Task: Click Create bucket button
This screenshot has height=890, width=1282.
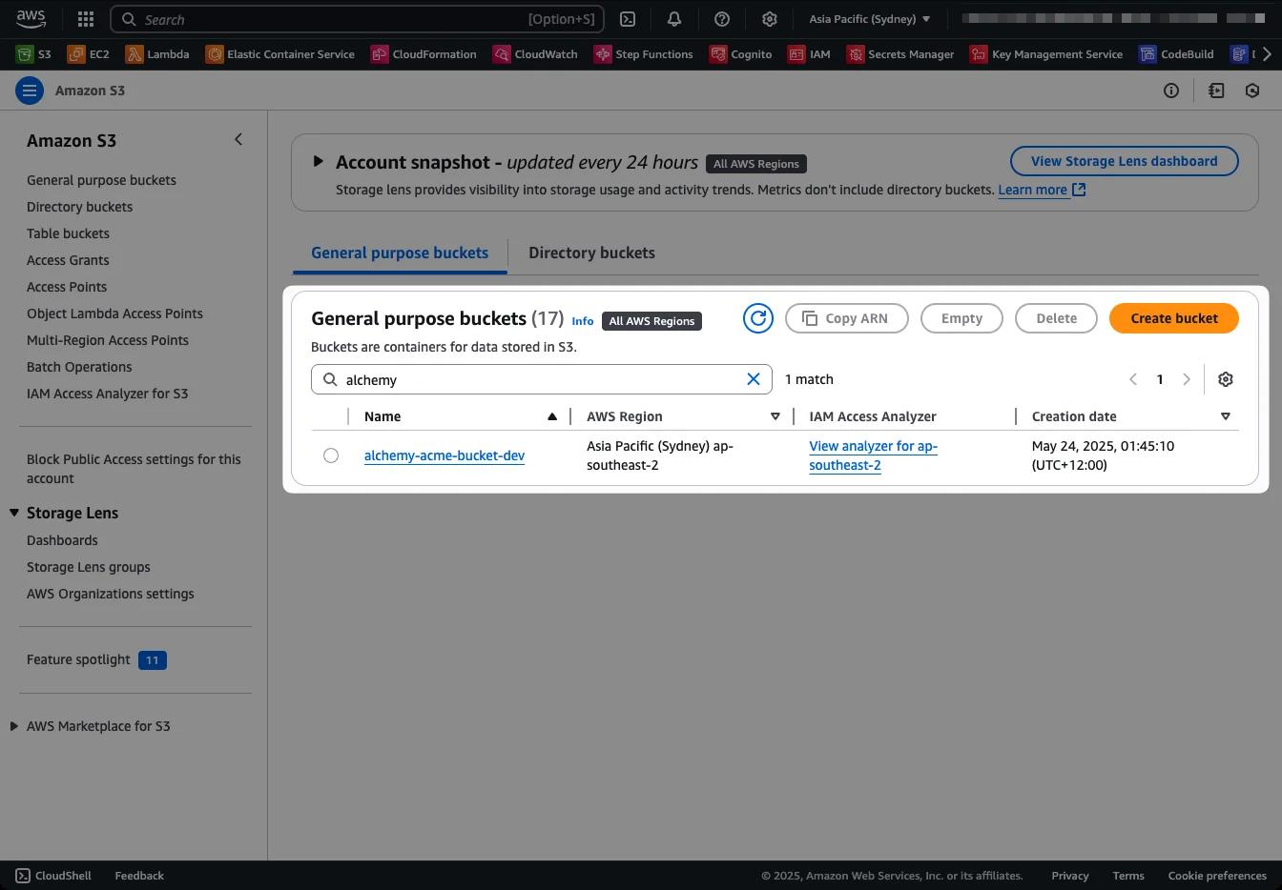Action: (1174, 318)
